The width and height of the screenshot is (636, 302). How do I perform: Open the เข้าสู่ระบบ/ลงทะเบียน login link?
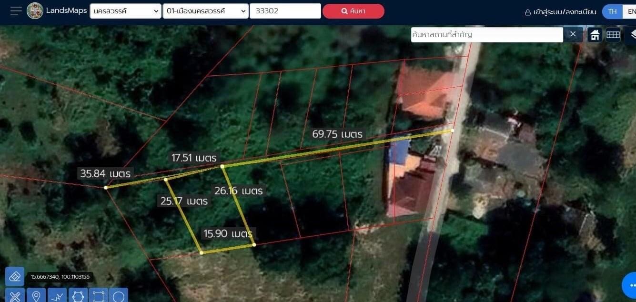click(560, 12)
